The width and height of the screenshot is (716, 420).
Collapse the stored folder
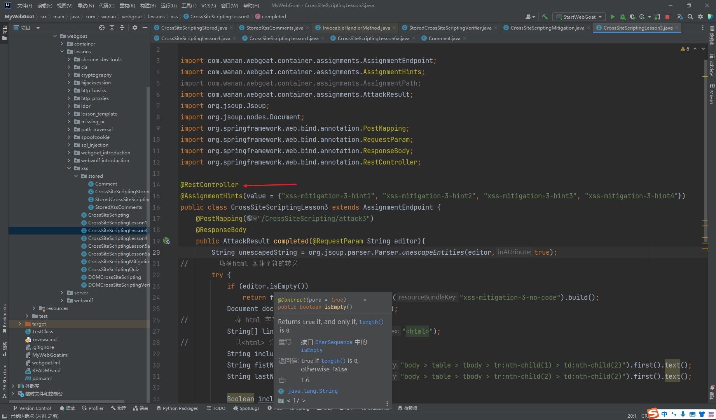click(x=76, y=176)
